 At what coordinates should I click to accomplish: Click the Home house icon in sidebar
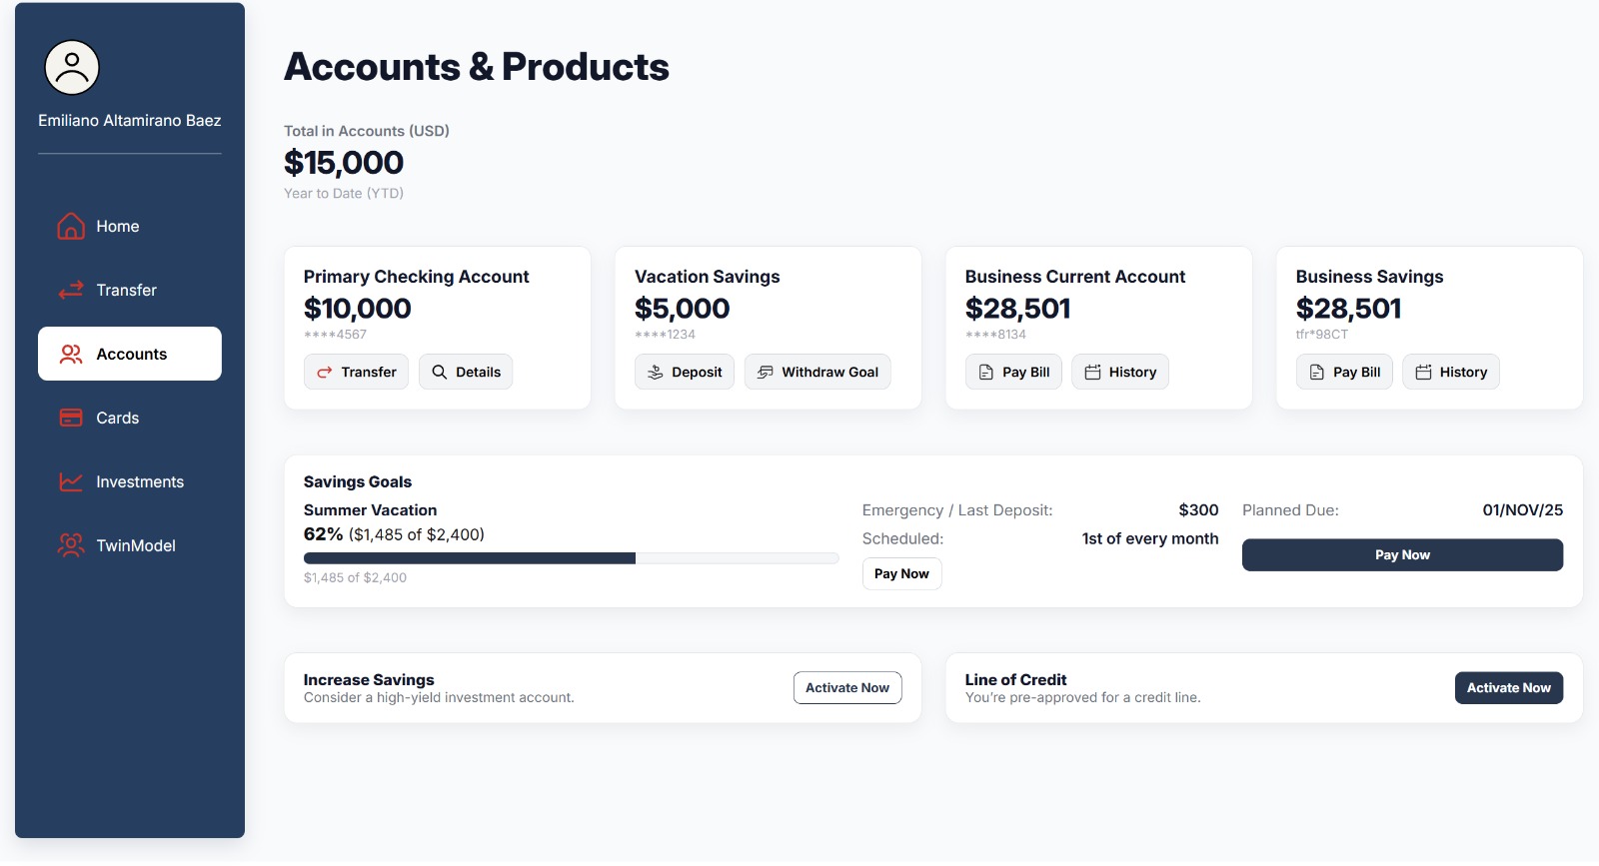point(71,227)
